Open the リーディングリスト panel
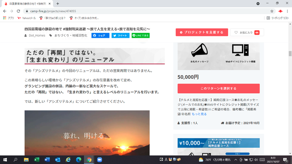The height and width of the screenshot is (164, 292). tap(278, 18)
